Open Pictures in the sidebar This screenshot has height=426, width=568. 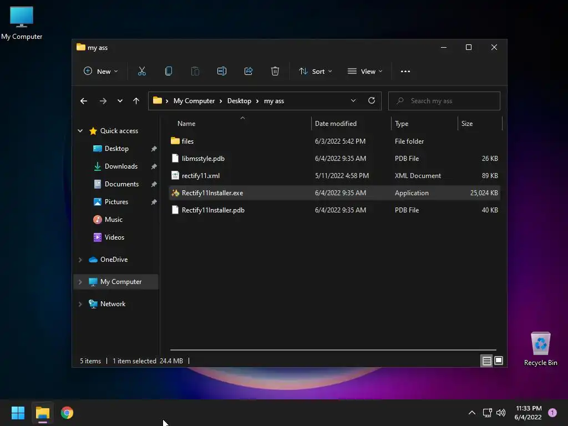pyautogui.click(x=116, y=202)
